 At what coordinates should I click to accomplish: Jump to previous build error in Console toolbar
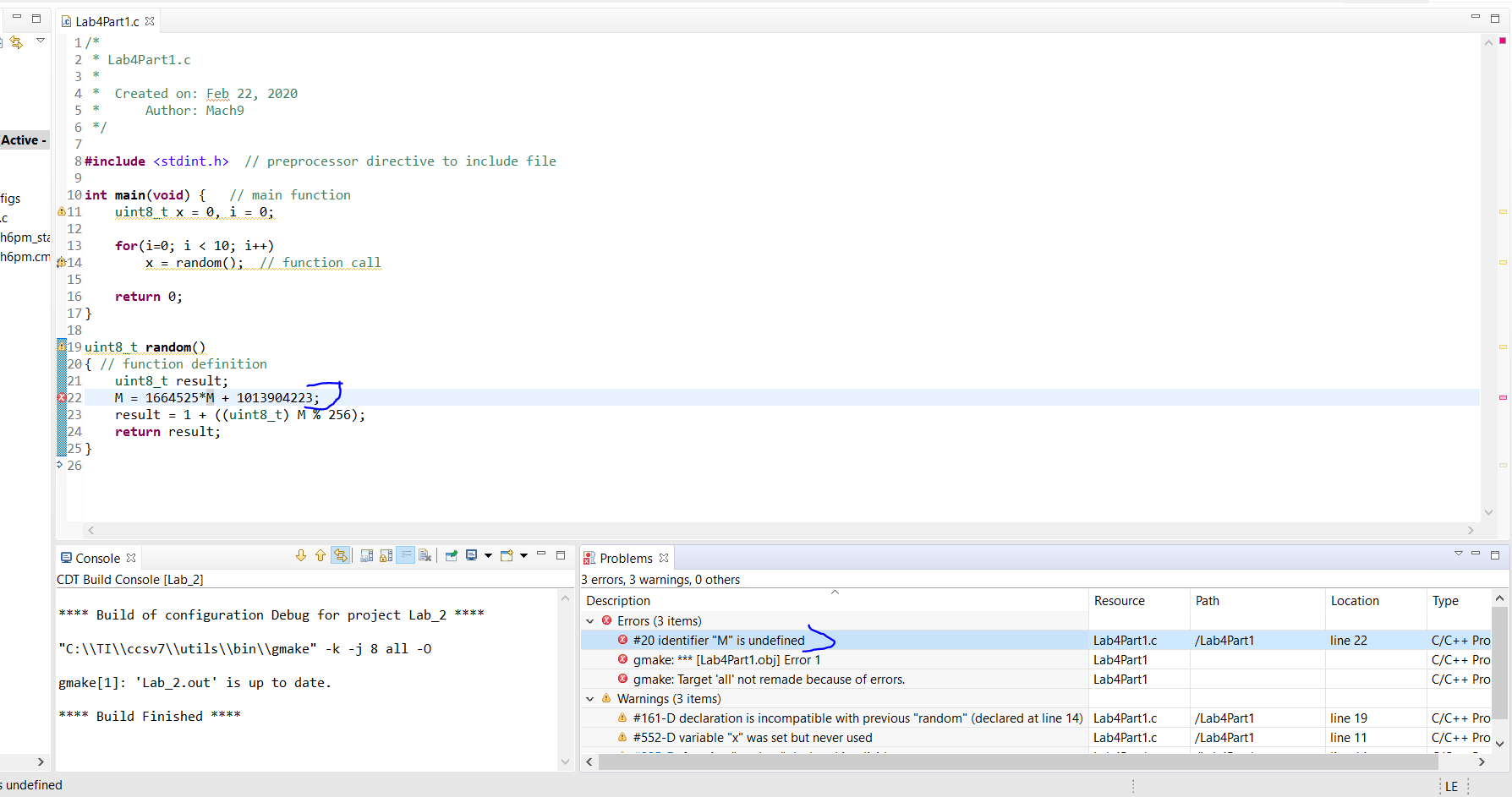[x=320, y=555]
